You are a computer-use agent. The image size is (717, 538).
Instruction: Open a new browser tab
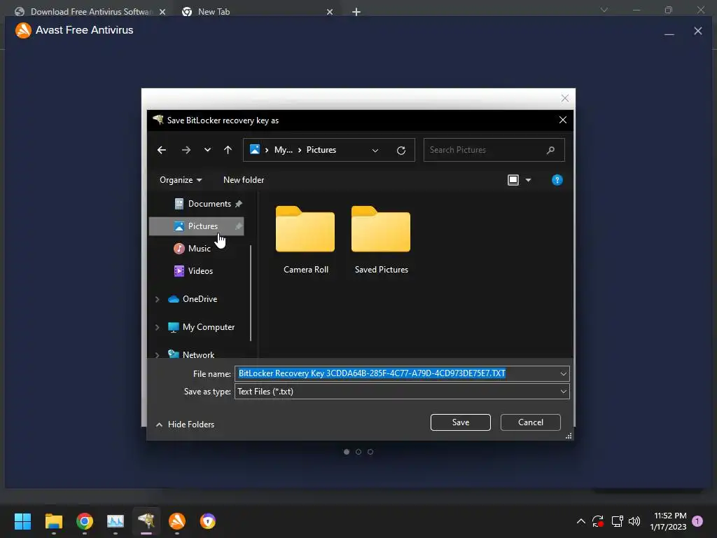356,12
